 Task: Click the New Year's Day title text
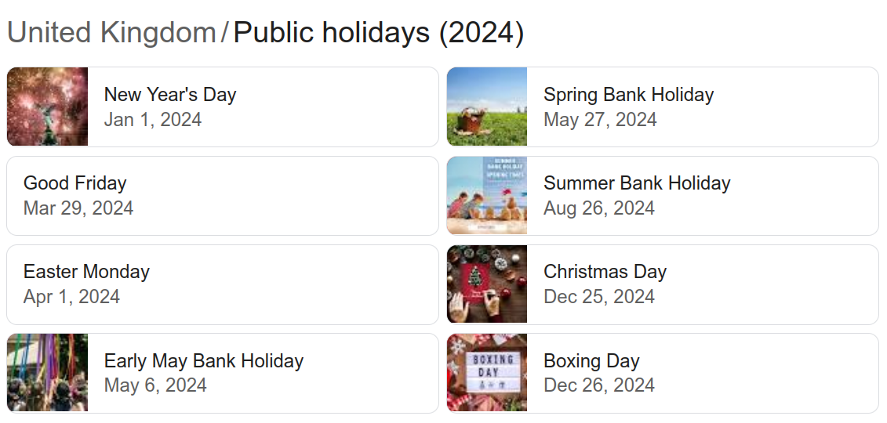tap(170, 95)
